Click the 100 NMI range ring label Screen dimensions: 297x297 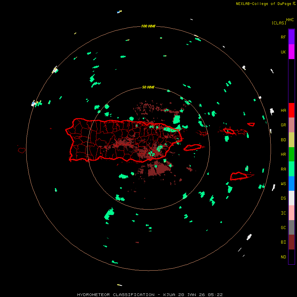148,26
